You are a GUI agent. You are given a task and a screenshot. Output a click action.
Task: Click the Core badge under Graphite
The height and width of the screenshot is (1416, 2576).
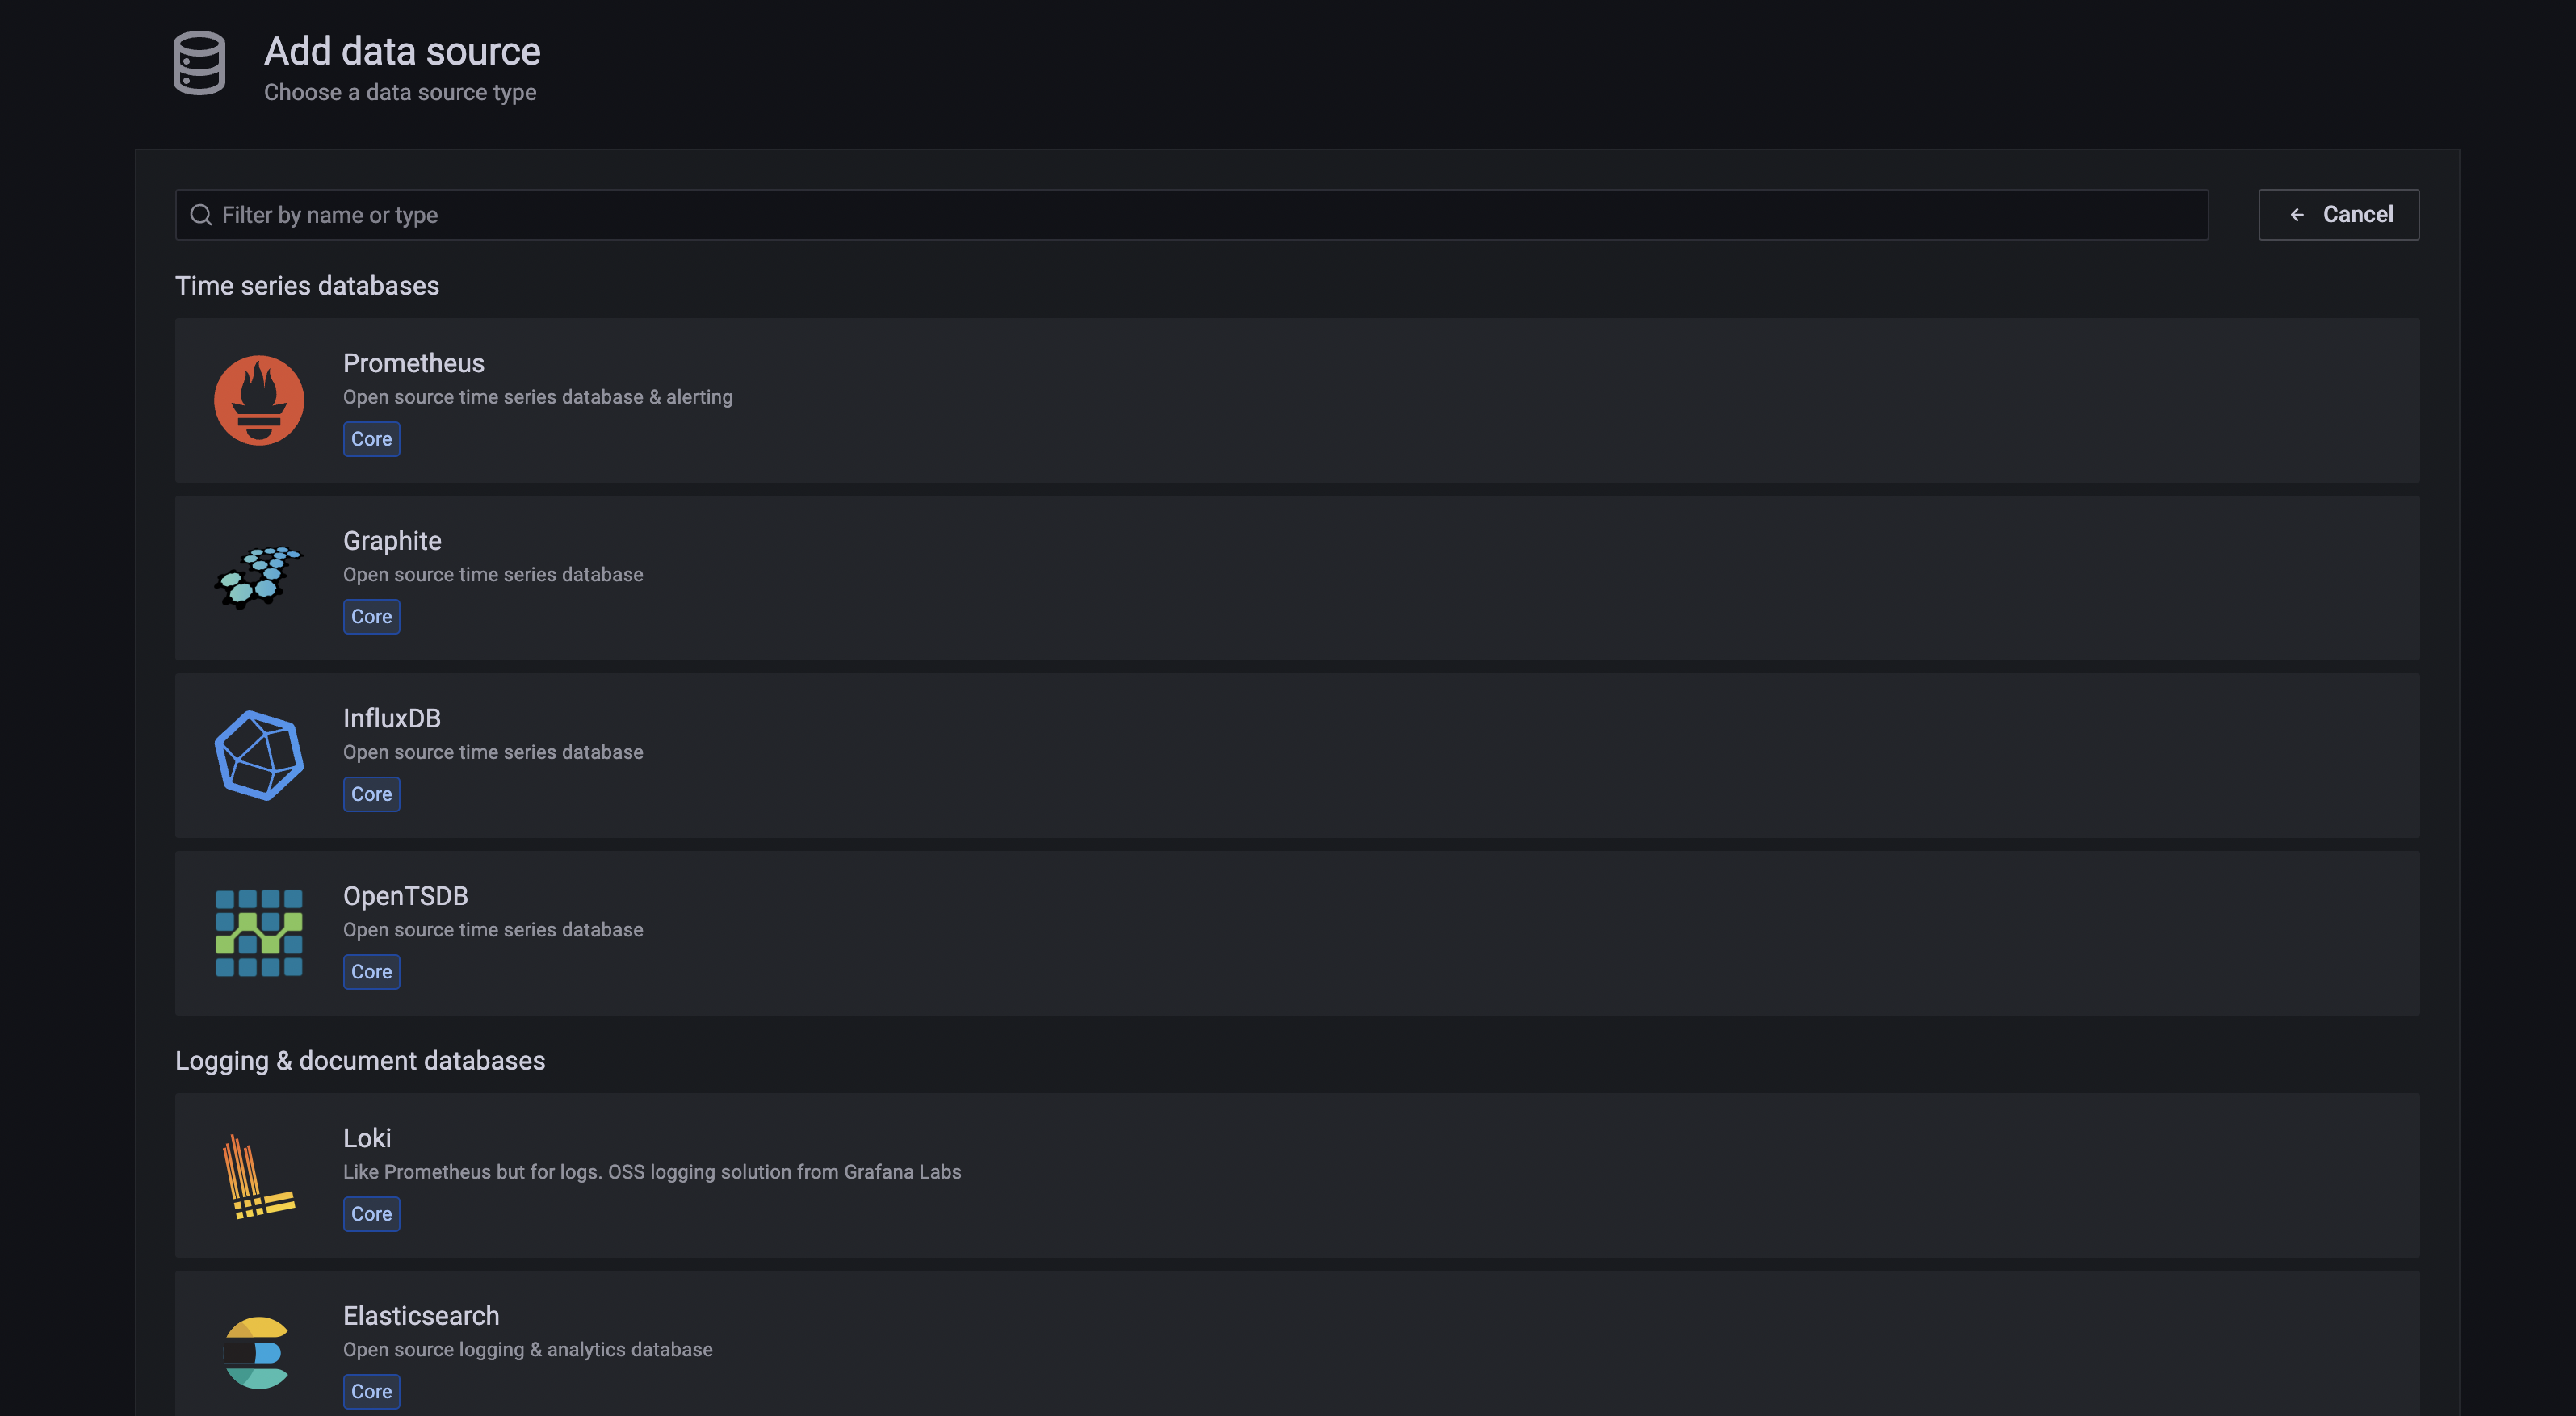tap(371, 617)
